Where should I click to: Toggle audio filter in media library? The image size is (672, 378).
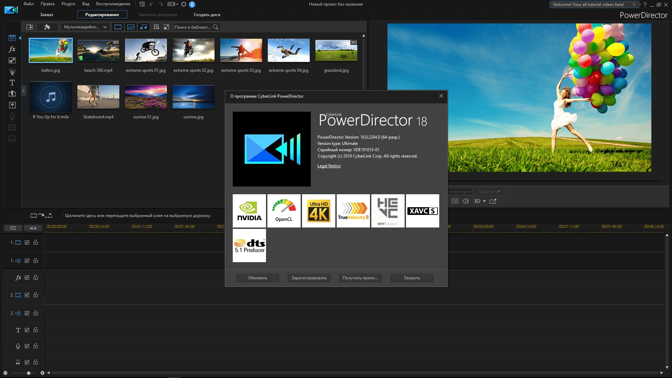tap(143, 27)
